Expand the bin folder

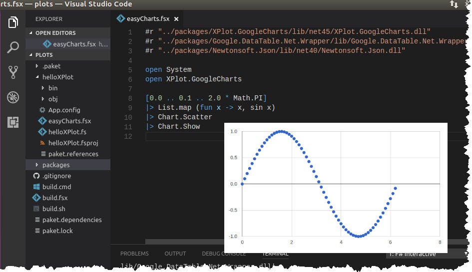[43, 88]
